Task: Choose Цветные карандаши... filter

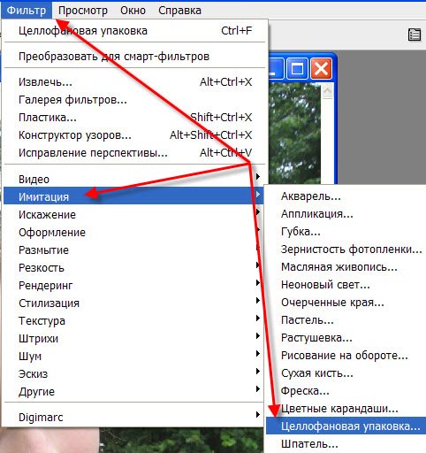Action: point(346,408)
